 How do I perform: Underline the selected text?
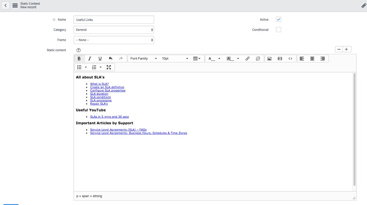point(100,58)
